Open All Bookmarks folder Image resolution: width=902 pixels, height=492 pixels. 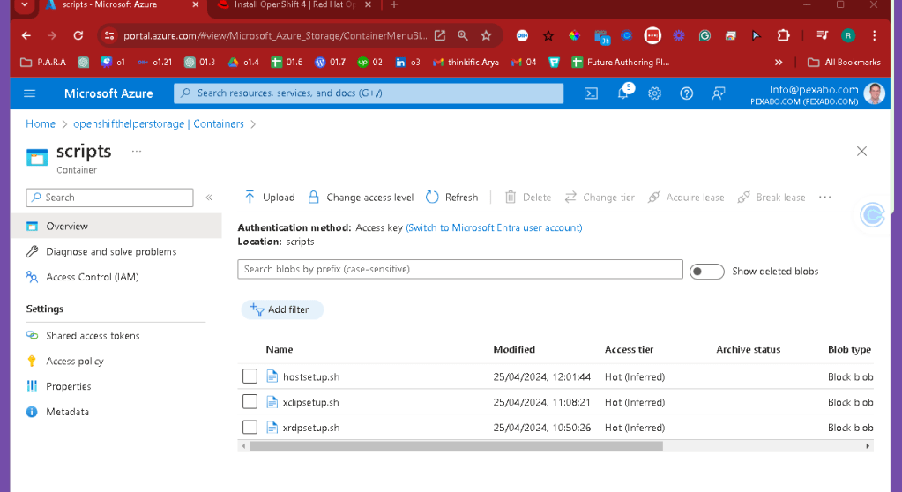(x=844, y=62)
